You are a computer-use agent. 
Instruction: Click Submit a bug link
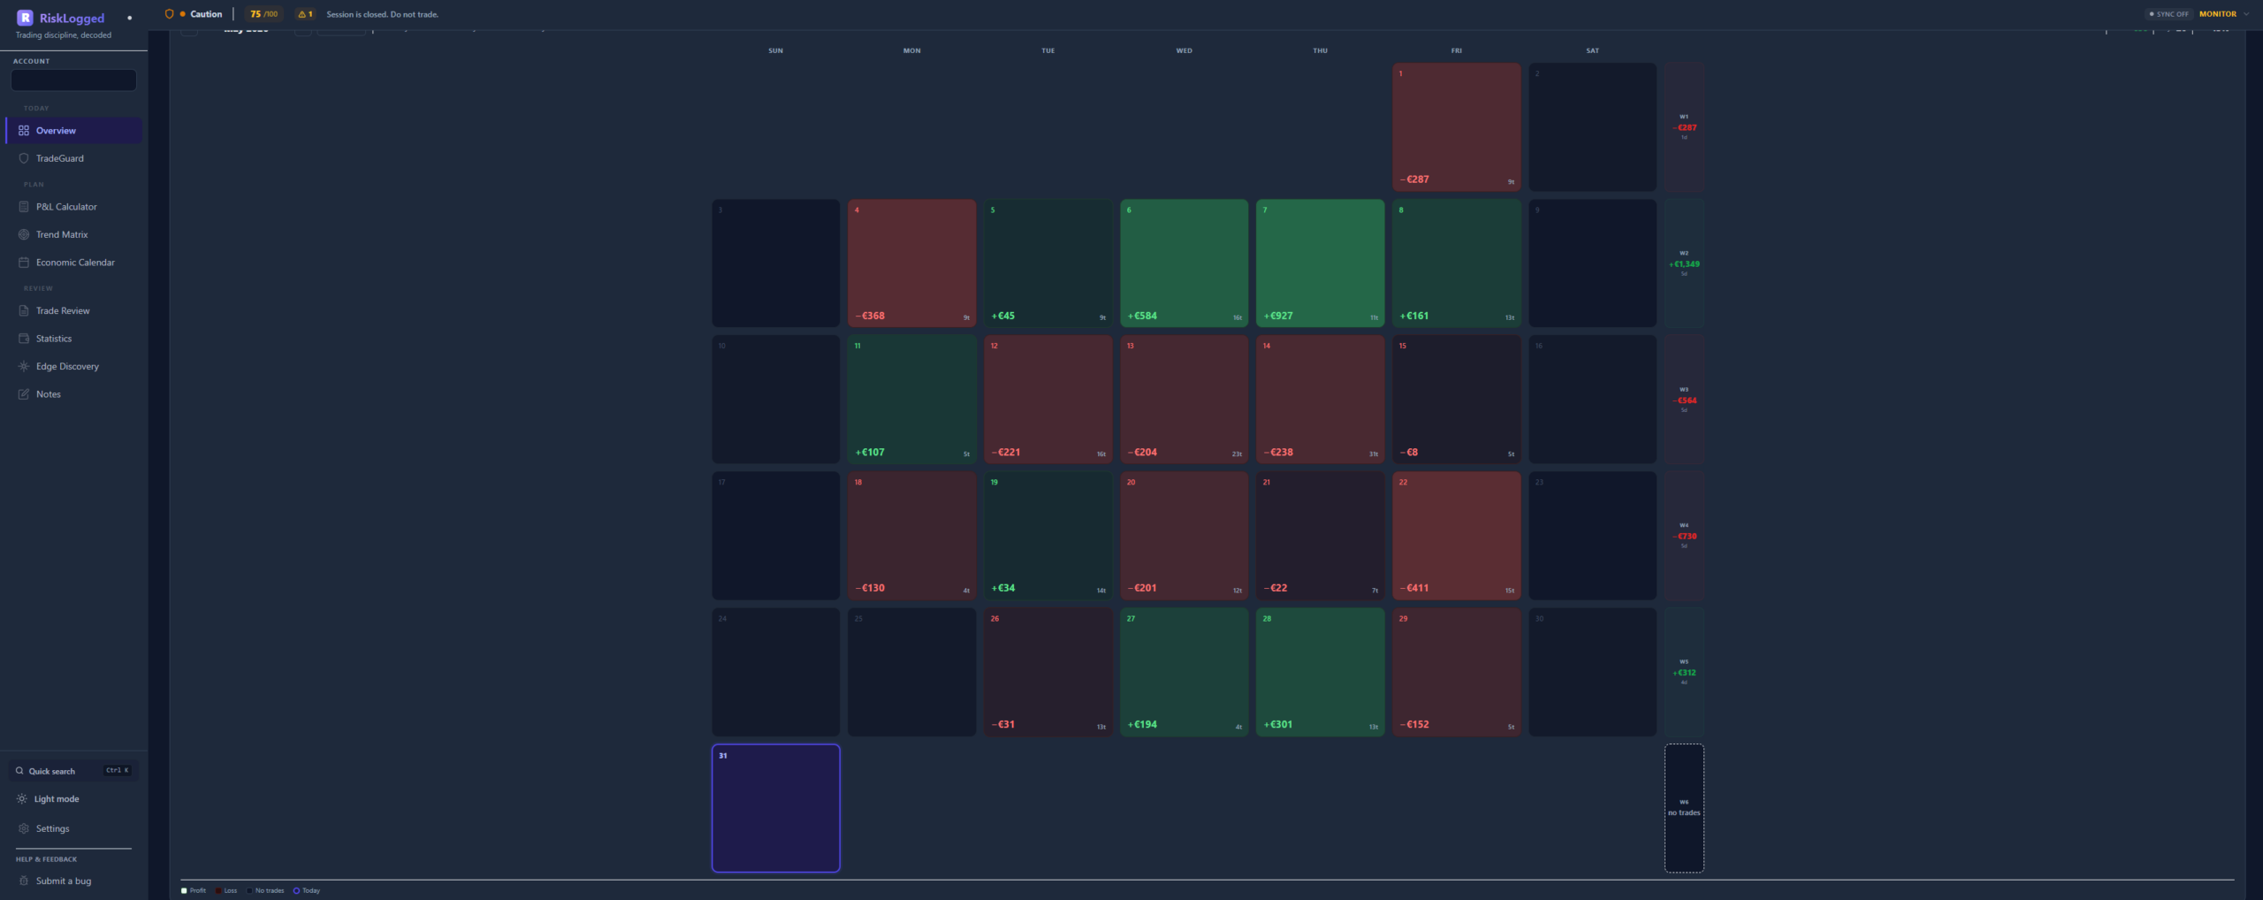[74, 881]
